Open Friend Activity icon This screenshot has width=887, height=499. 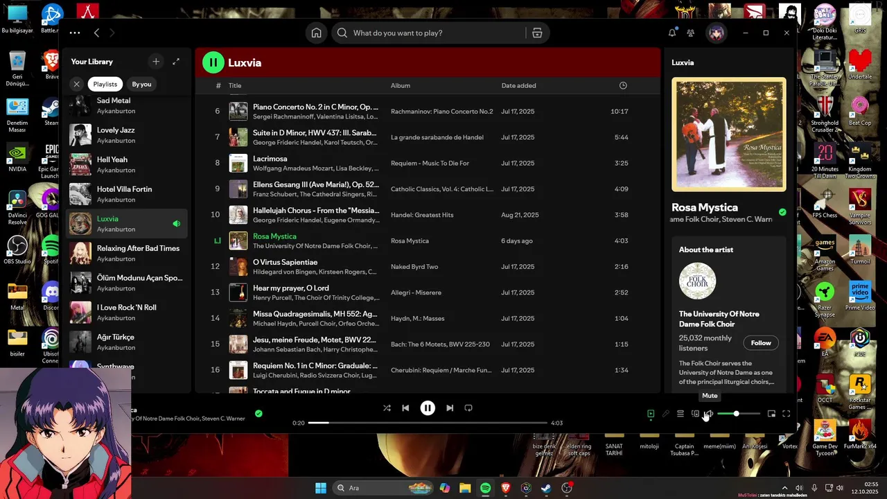690,33
